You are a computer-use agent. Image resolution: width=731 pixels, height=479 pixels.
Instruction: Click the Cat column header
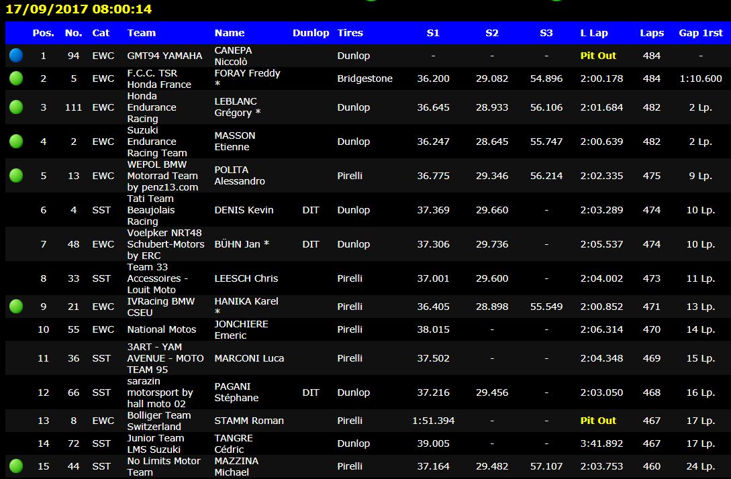(x=101, y=33)
